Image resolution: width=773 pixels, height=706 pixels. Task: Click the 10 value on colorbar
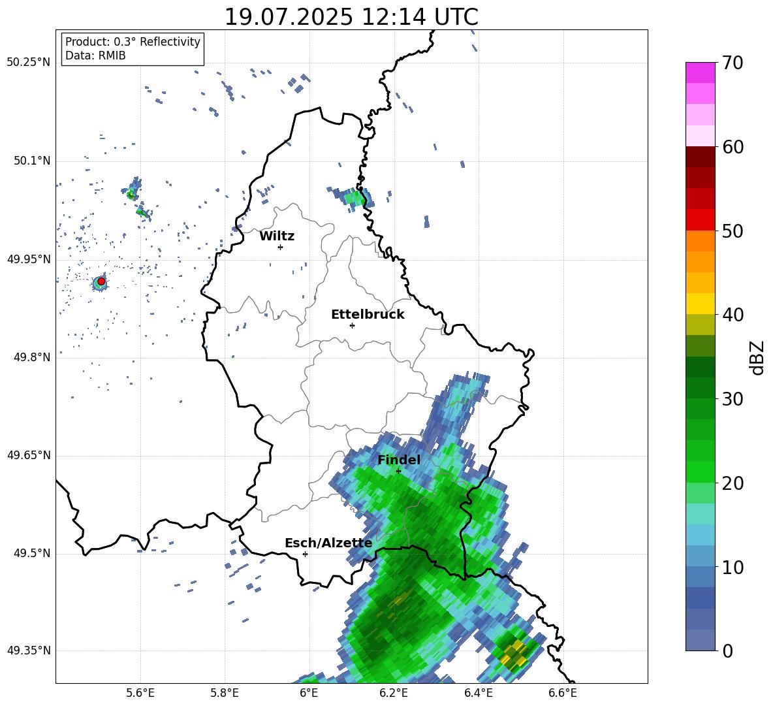point(733,567)
